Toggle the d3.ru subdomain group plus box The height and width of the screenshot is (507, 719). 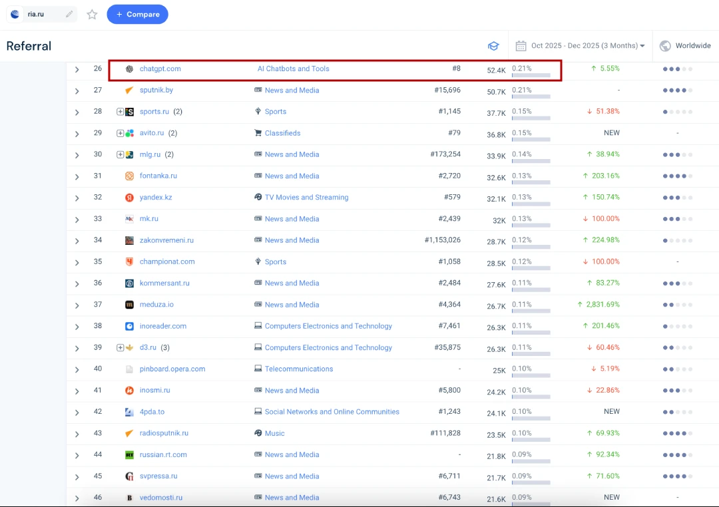coord(120,347)
